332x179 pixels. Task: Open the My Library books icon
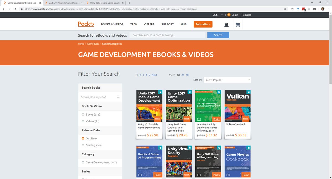227,25
